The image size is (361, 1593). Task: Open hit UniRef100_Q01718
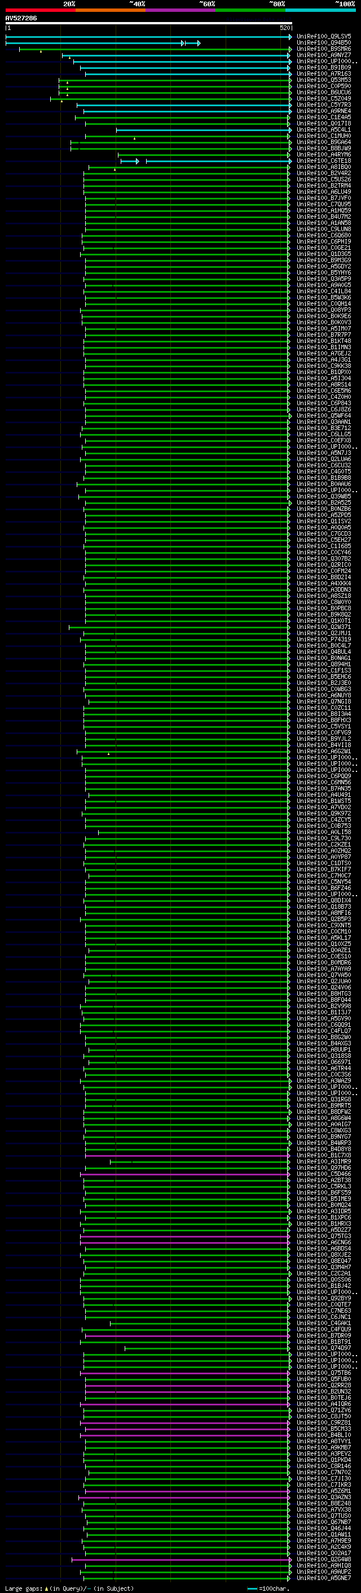[323, 123]
